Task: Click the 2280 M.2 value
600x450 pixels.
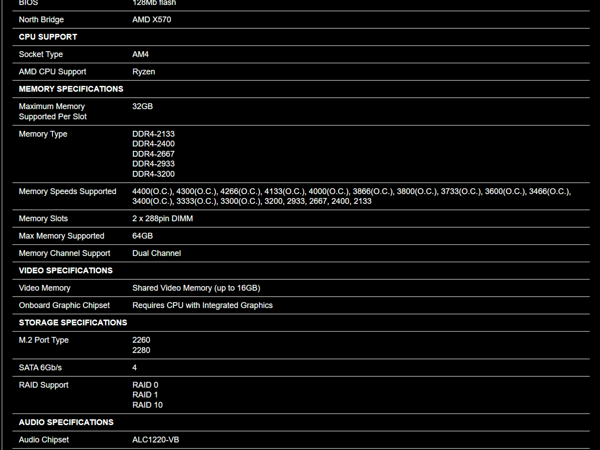Action: pyautogui.click(x=141, y=350)
